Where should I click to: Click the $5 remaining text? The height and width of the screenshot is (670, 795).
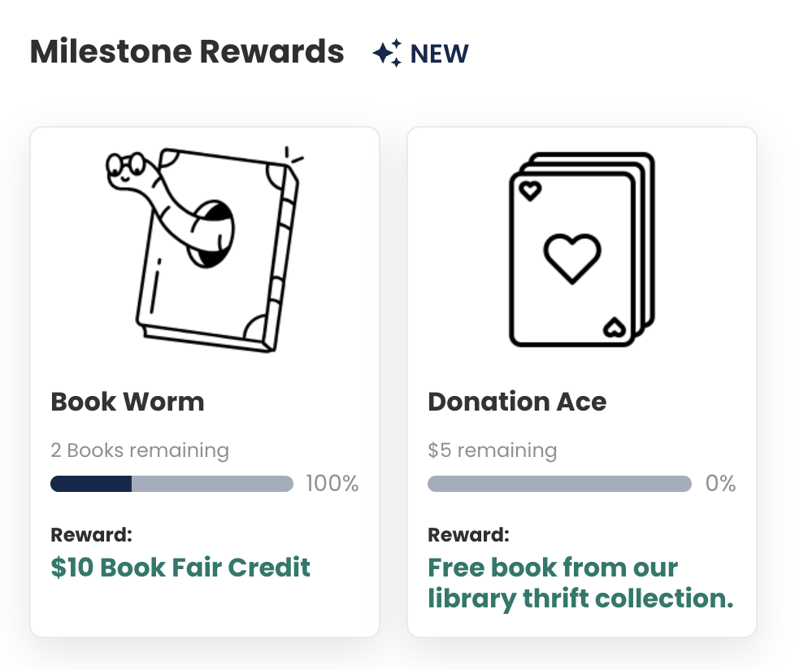[493, 450]
